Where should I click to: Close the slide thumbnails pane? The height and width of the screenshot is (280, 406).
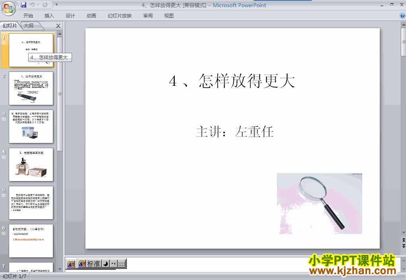click(58, 26)
